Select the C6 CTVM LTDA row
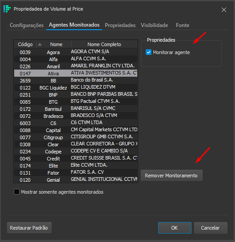This screenshot has width=235, height=242. point(76,123)
